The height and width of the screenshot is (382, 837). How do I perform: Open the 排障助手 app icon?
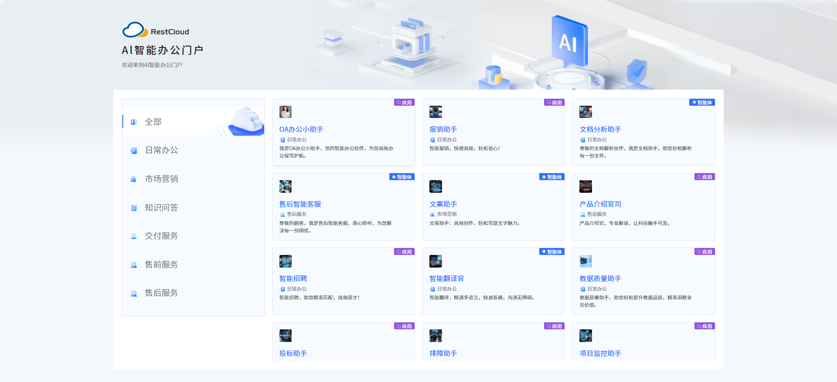point(436,336)
